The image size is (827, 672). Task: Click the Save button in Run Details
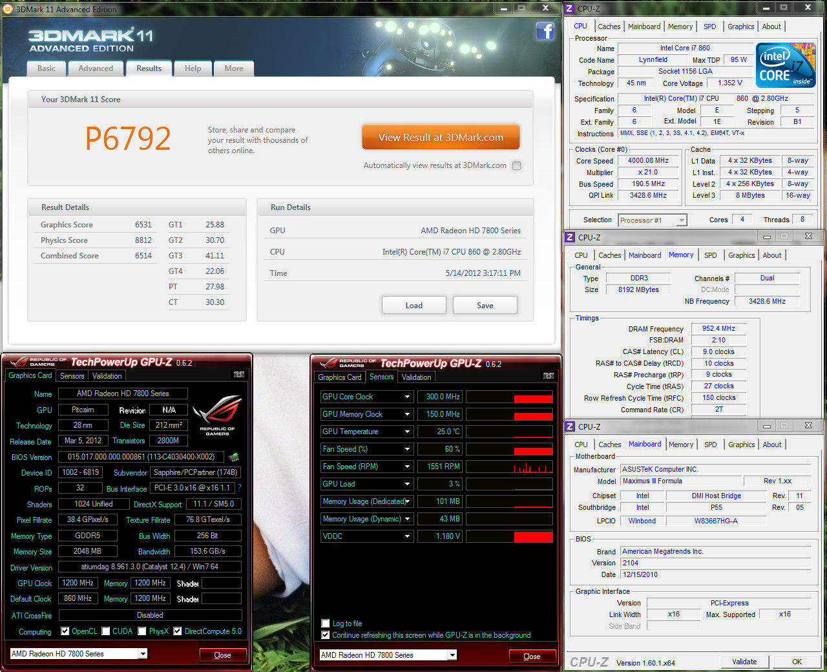coord(485,306)
